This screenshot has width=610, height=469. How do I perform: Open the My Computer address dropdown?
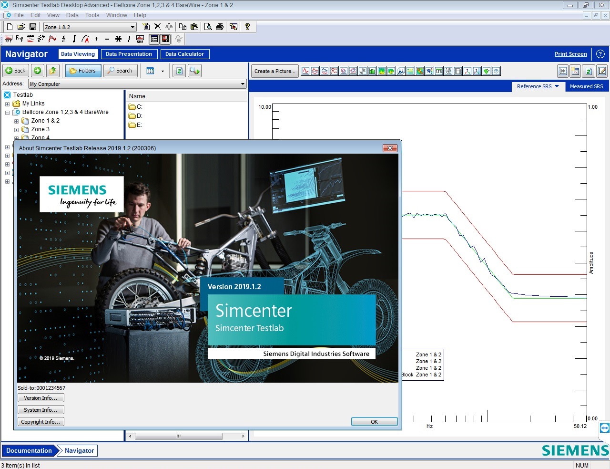[x=243, y=84]
